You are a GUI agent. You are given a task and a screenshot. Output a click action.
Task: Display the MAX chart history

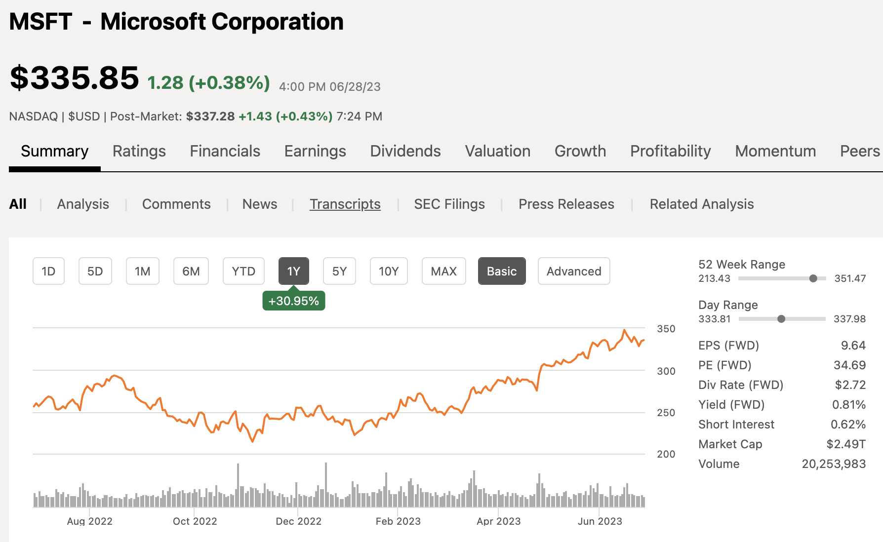pyautogui.click(x=443, y=271)
